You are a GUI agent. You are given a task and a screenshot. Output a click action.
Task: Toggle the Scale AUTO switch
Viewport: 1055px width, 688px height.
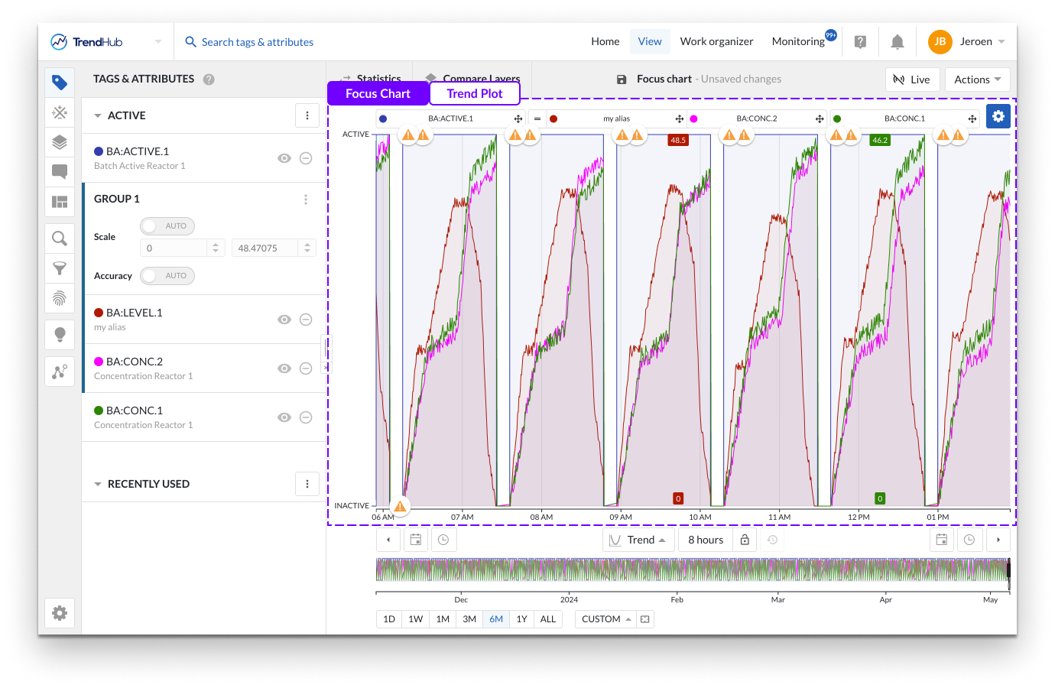point(167,226)
